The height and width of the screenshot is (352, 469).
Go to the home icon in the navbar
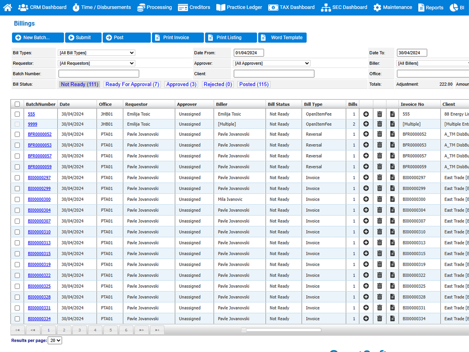pos(7,7)
